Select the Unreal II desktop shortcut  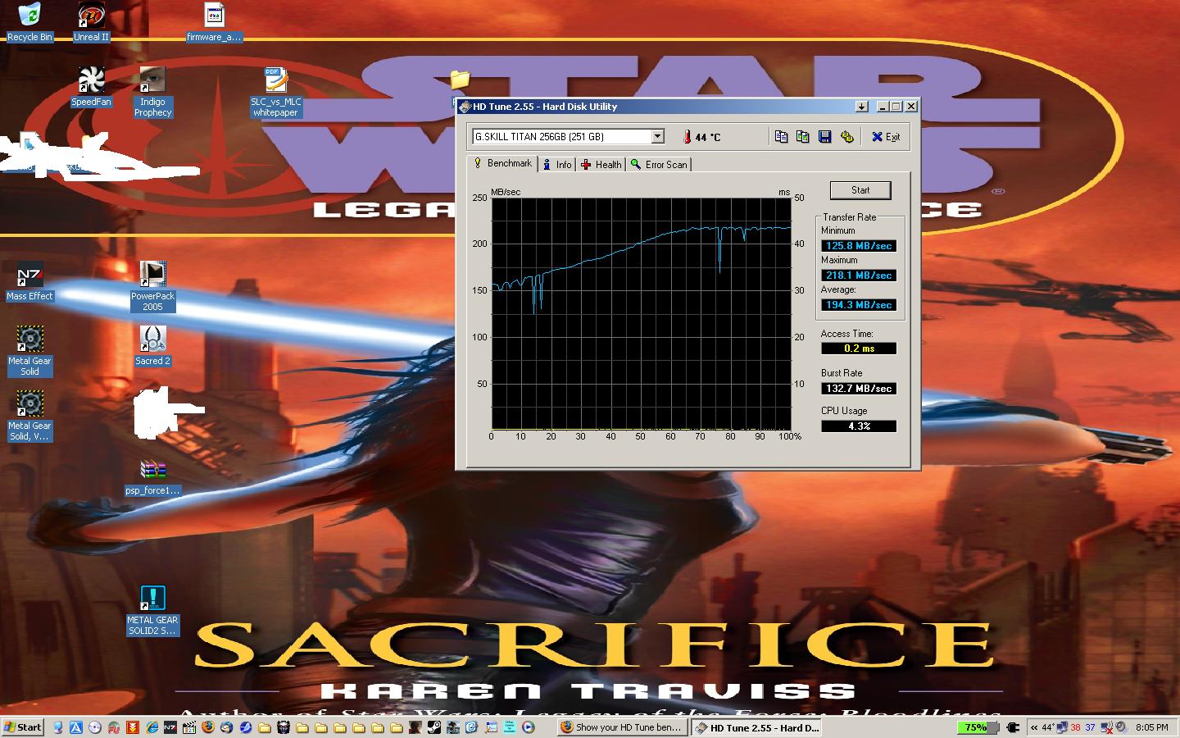(91, 22)
